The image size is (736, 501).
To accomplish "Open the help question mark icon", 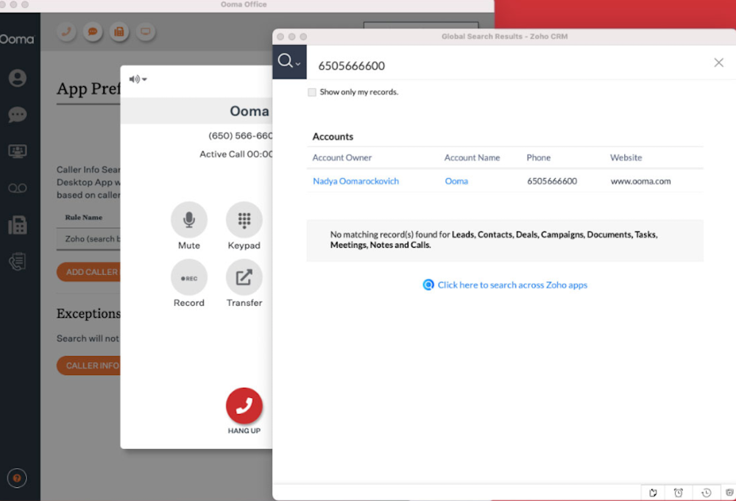I will click(17, 478).
